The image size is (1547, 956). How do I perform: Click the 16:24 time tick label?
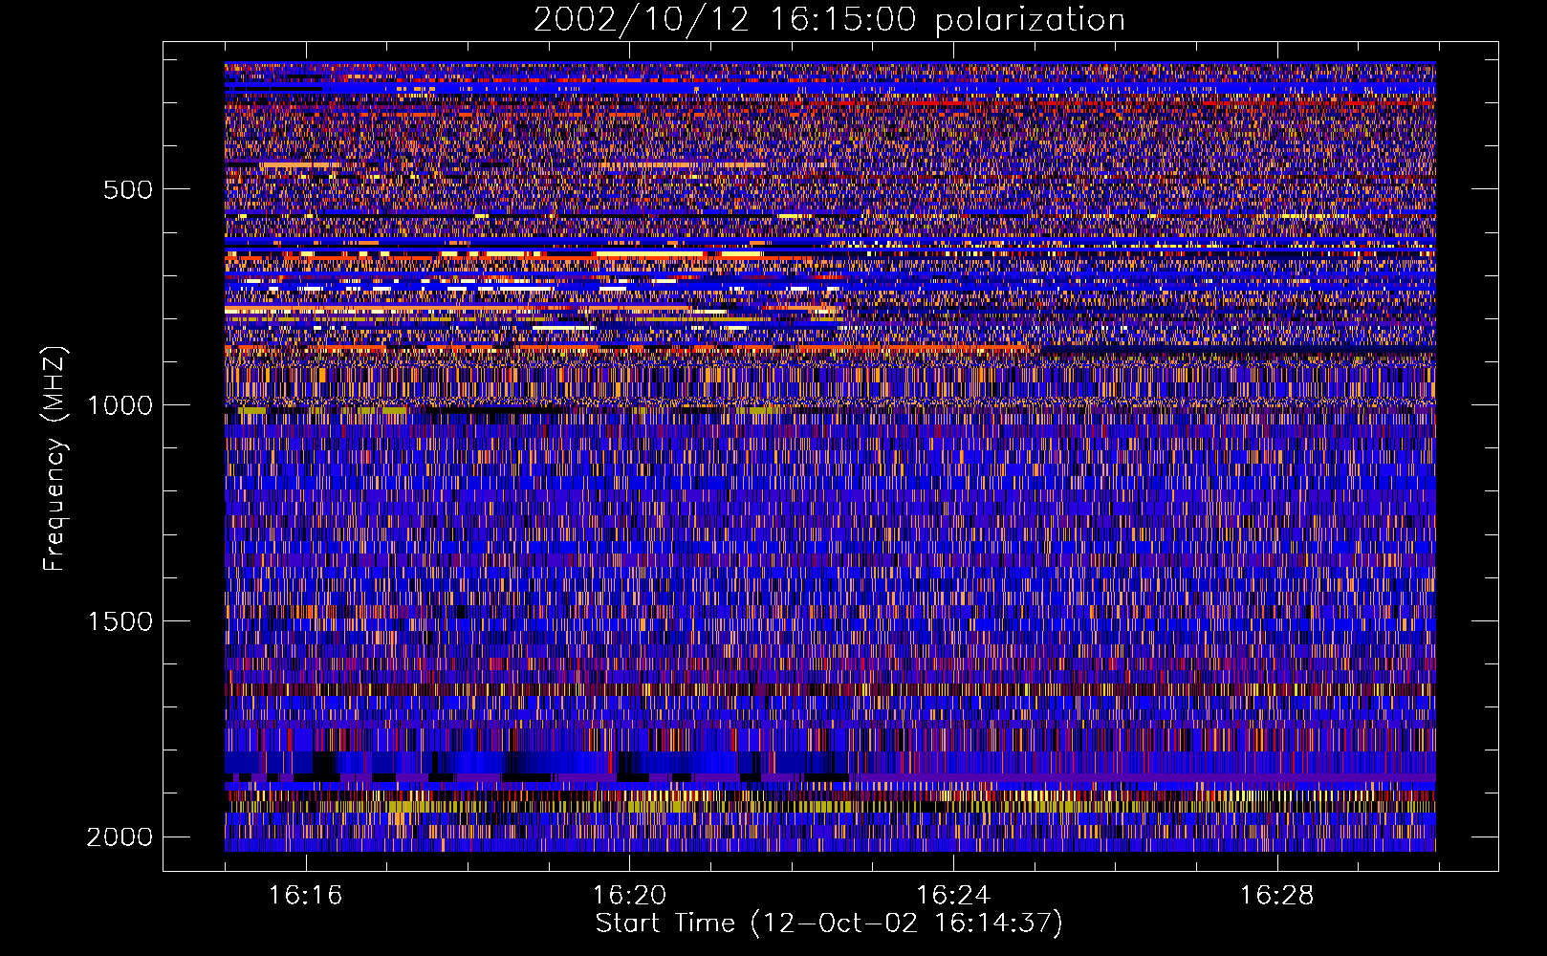tap(953, 896)
